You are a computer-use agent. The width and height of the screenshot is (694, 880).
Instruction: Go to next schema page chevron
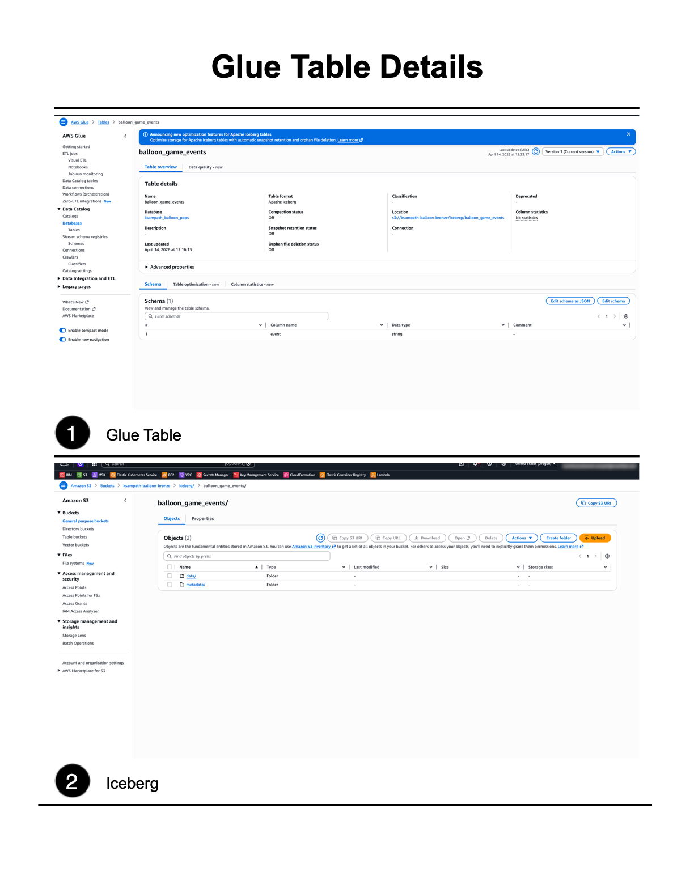[x=615, y=316]
